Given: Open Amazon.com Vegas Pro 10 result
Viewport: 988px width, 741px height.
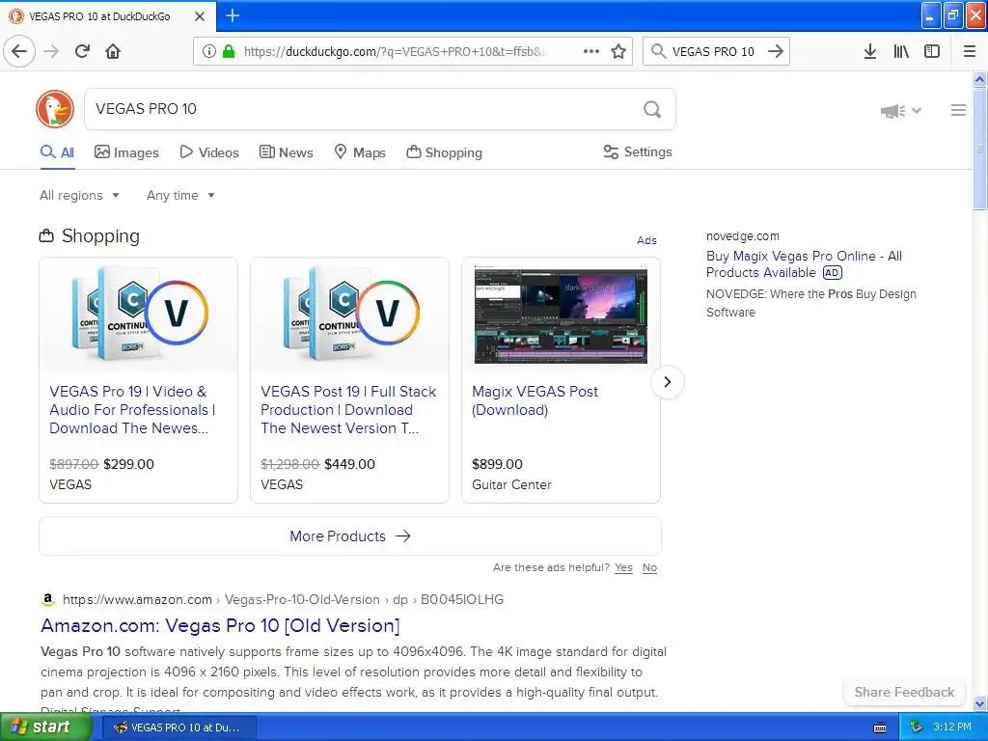Looking at the screenshot, I should tap(220, 625).
